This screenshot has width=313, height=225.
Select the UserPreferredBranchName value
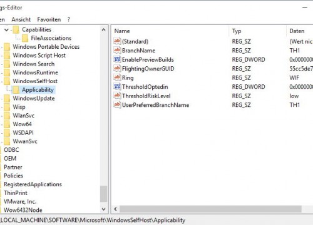[156, 105]
